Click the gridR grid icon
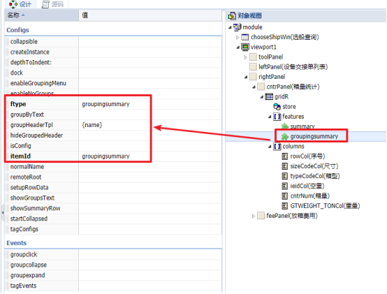The width and height of the screenshot is (387, 294). click(269, 96)
